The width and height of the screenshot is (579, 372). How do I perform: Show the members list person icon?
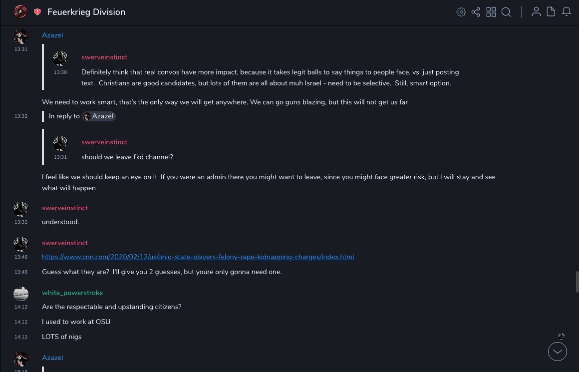(x=536, y=12)
